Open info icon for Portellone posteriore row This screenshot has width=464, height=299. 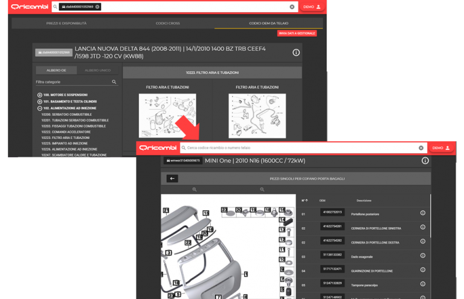point(422,213)
